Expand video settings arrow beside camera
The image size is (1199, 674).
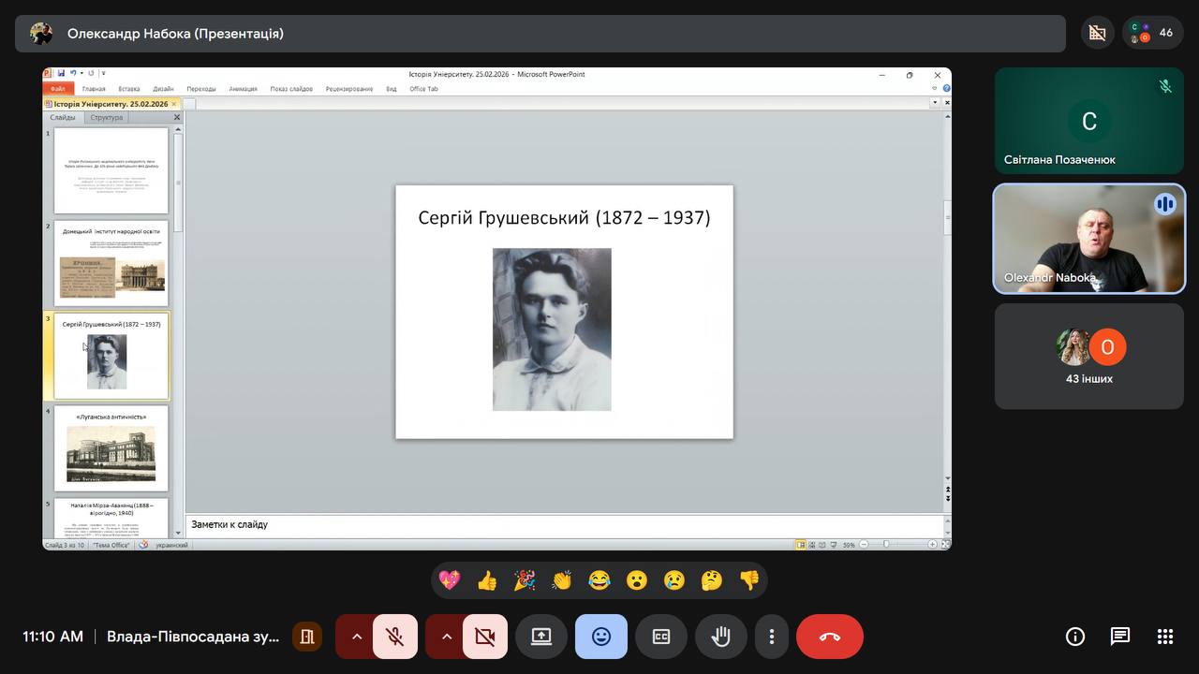(x=446, y=637)
